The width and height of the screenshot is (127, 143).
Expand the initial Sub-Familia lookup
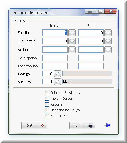pos(72,41)
